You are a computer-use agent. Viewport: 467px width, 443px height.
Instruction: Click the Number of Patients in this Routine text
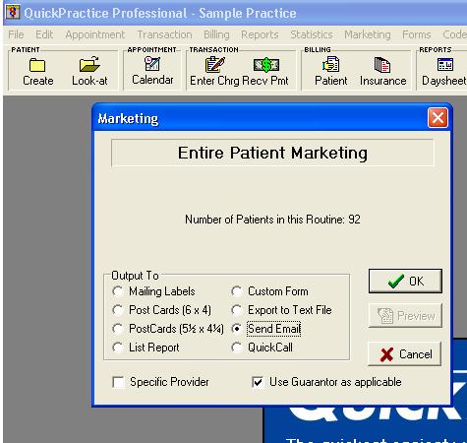point(272,220)
